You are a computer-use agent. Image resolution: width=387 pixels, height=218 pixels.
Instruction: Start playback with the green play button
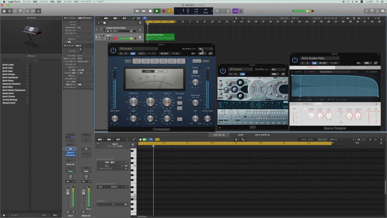157,11
